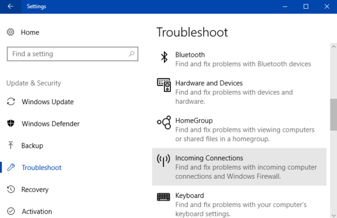
Task: Select the HomeGroup troubleshooter title
Action: pos(194,120)
